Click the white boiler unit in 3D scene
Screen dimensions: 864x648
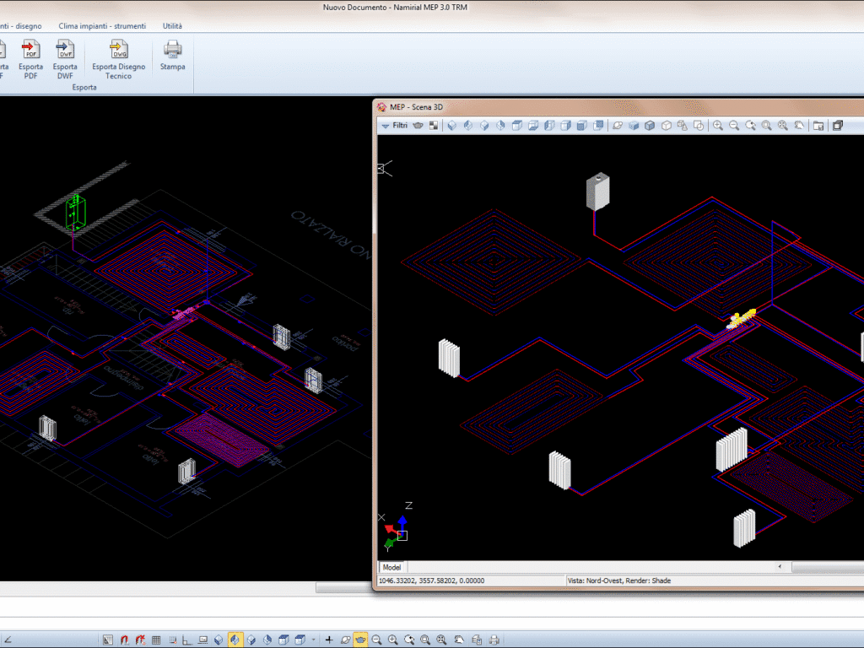click(597, 192)
